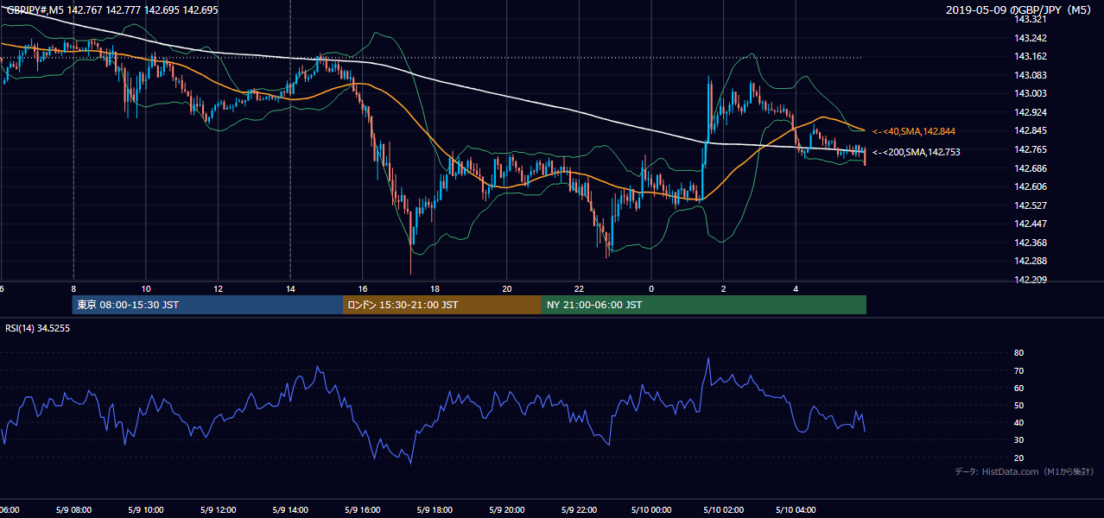The height and width of the screenshot is (518, 1104).
Task: Click the 5/9 20:00 time axis label
Action: point(507,510)
